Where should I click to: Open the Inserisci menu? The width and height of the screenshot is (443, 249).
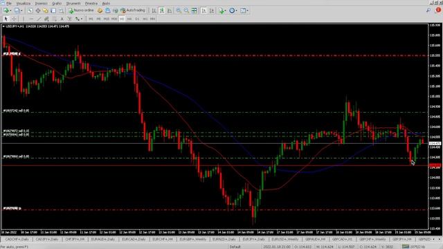[42, 3]
